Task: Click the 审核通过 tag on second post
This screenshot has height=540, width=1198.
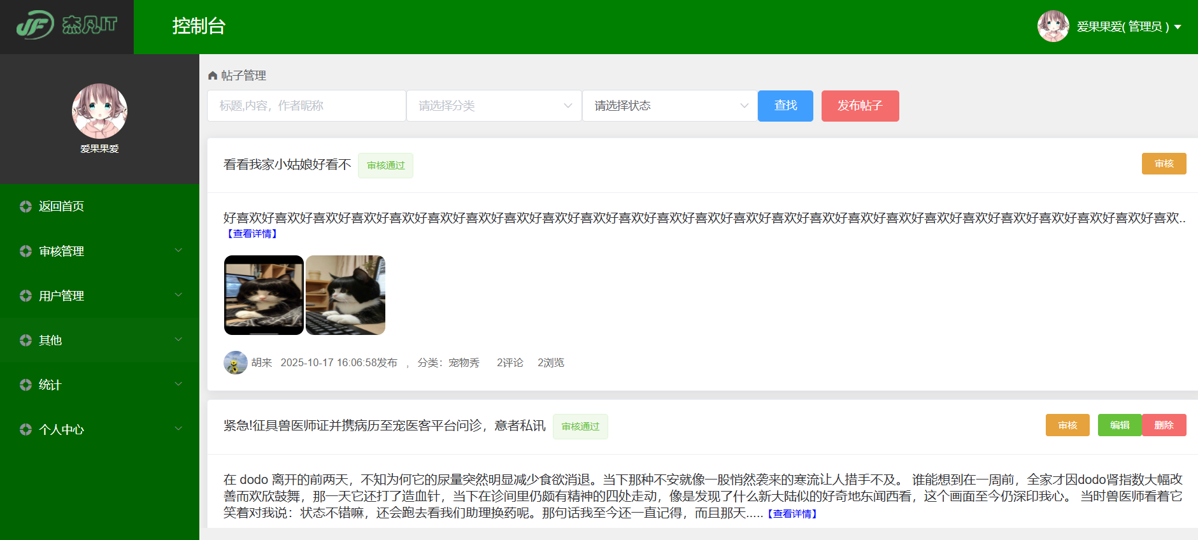Action: [580, 427]
